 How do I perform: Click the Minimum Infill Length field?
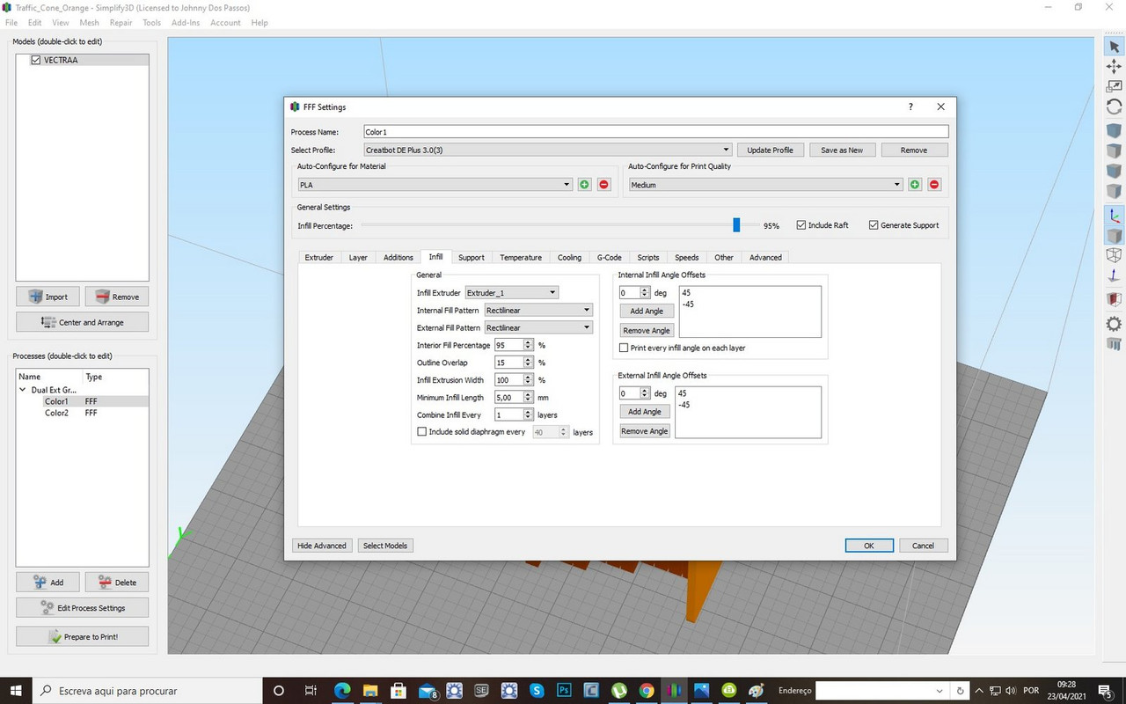click(x=508, y=398)
